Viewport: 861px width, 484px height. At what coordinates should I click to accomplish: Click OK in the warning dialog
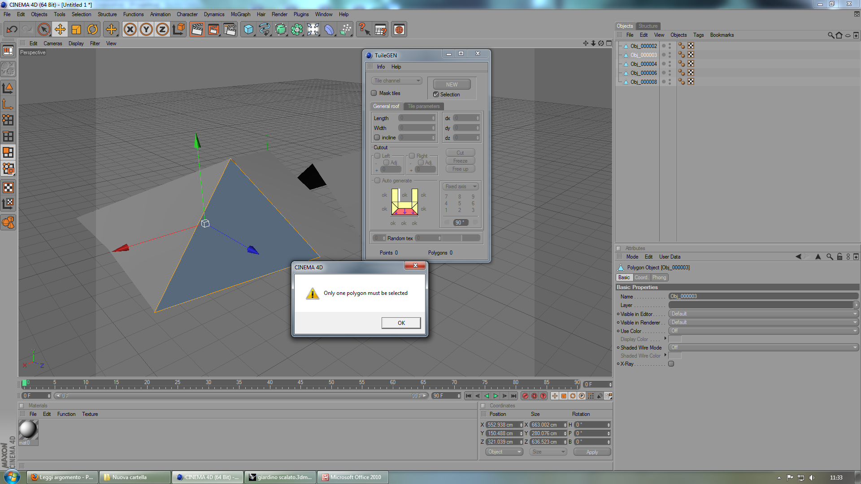pos(401,323)
